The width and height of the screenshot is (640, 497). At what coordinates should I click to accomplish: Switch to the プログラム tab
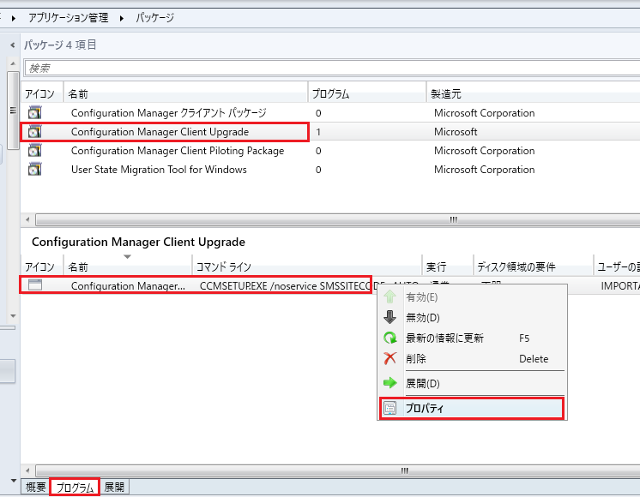[75, 487]
